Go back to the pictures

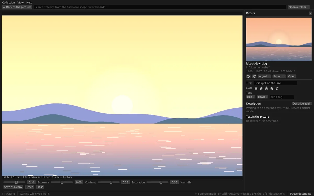coord(17,7)
